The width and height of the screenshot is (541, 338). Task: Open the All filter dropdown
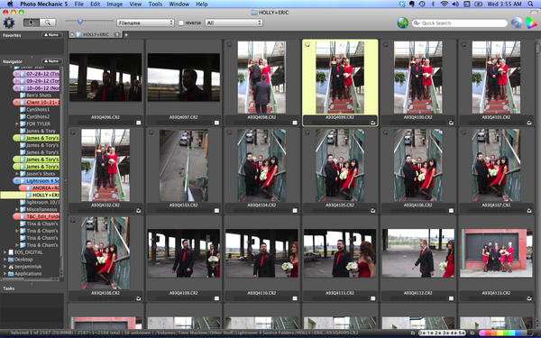234,23
